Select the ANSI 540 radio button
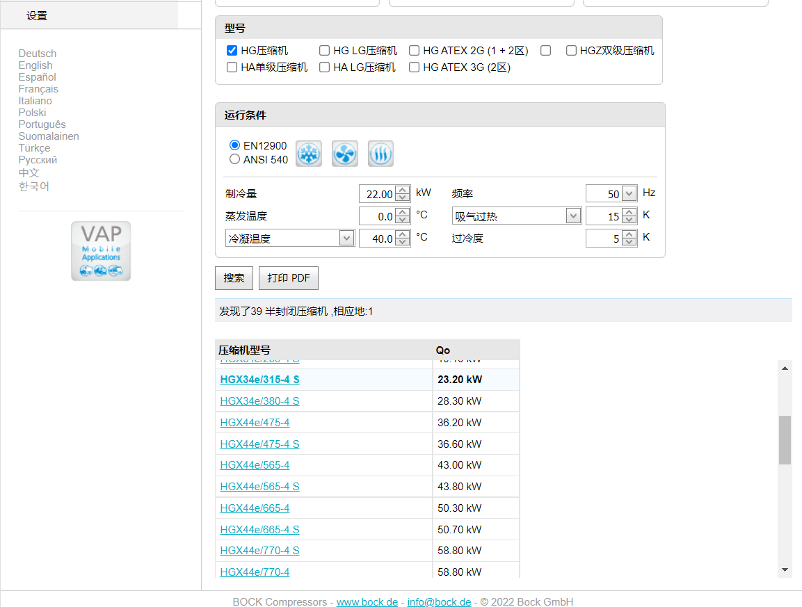Image resolution: width=802 pixels, height=607 pixels. [235, 159]
